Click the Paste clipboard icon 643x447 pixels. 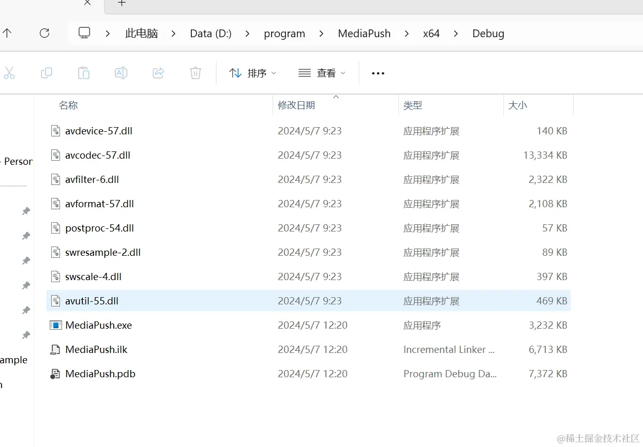pyautogui.click(x=84, y=73)
